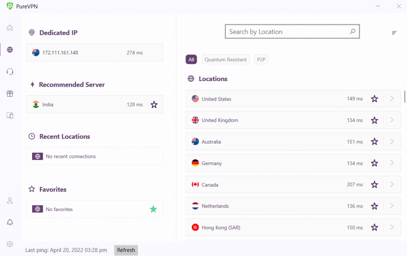Expand the United States server list
Screen dimensions: 407x256
coord(392,99)
